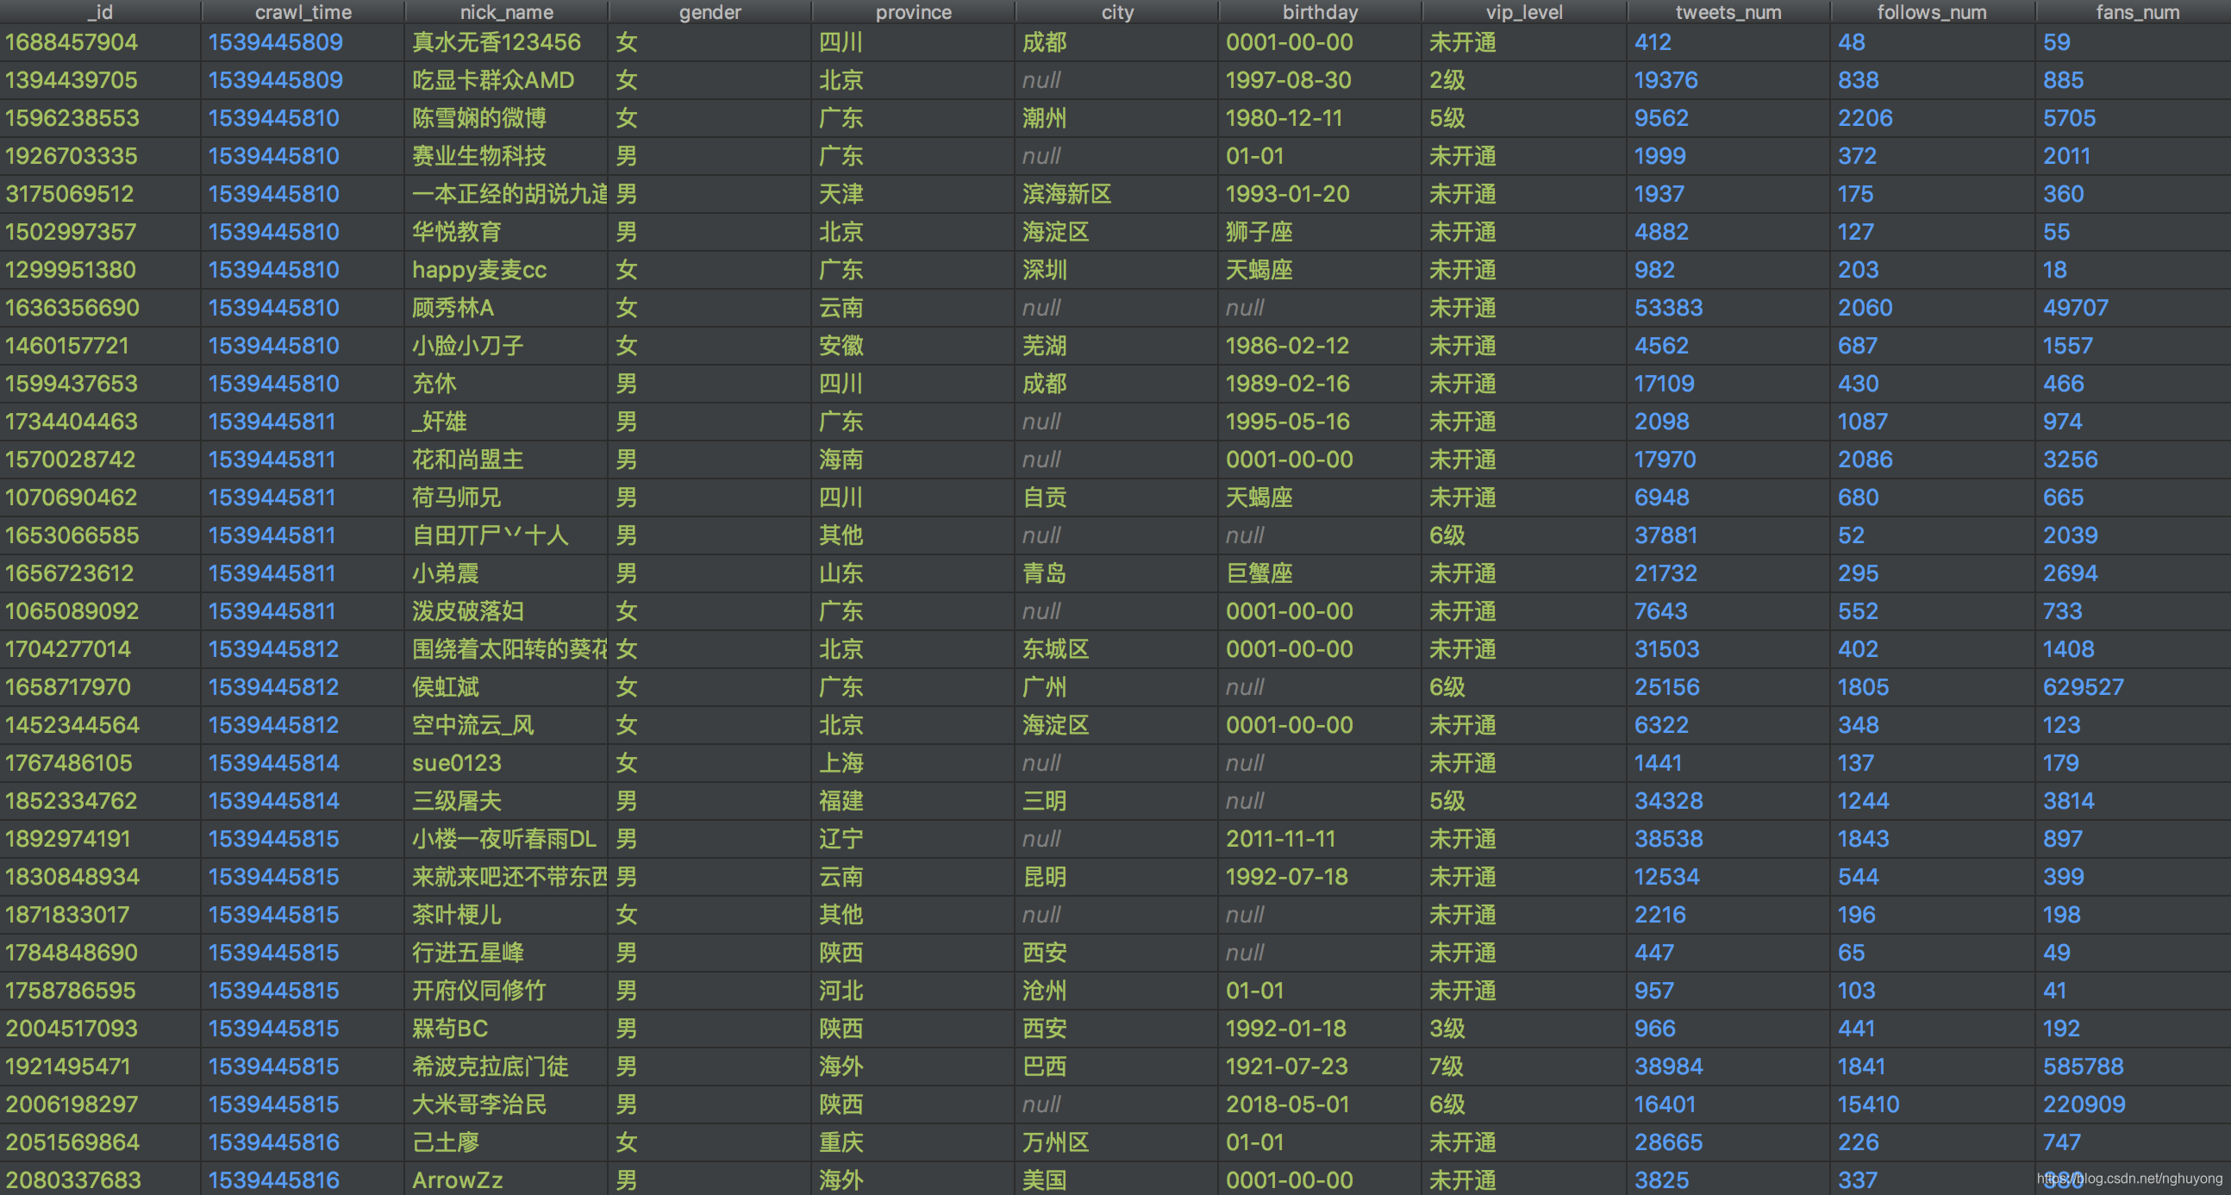Sort by the _id column header
2231x1195 pixels.
pyautogui.click(x=101, y=11)
